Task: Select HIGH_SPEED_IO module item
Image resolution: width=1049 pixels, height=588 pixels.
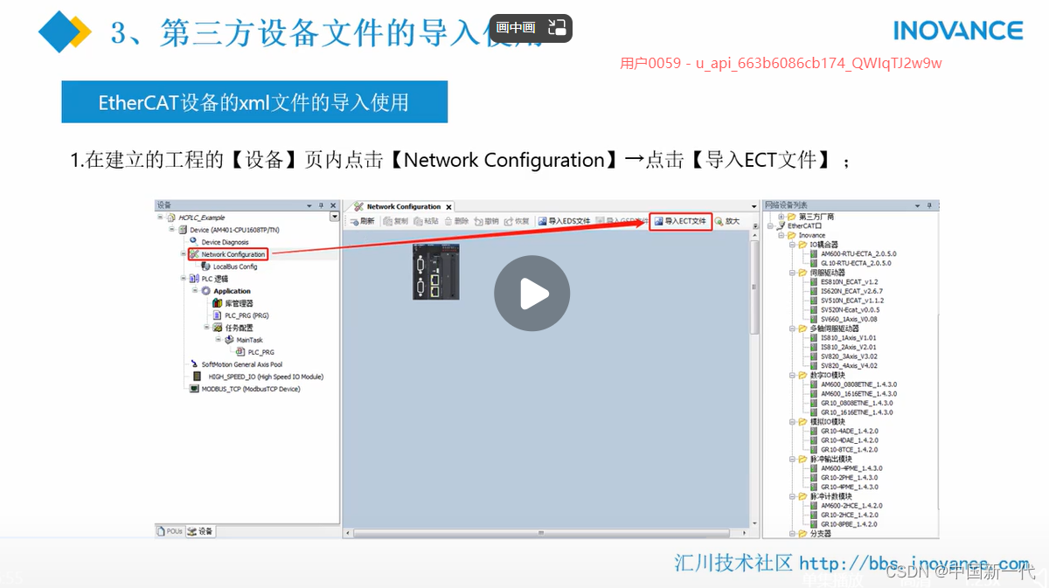Action: [x=257, y=377]
